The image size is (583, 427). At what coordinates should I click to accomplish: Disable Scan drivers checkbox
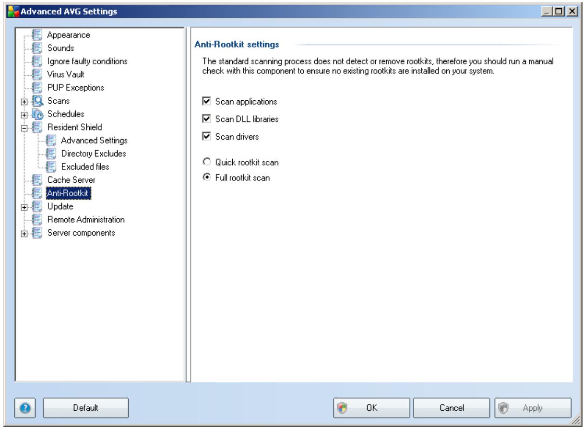tap(206, 136)
